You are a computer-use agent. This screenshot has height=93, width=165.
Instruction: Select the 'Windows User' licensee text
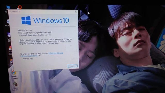click(28, 59)
